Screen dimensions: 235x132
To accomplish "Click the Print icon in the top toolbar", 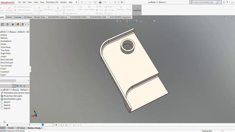I will (x=100, y=2).
